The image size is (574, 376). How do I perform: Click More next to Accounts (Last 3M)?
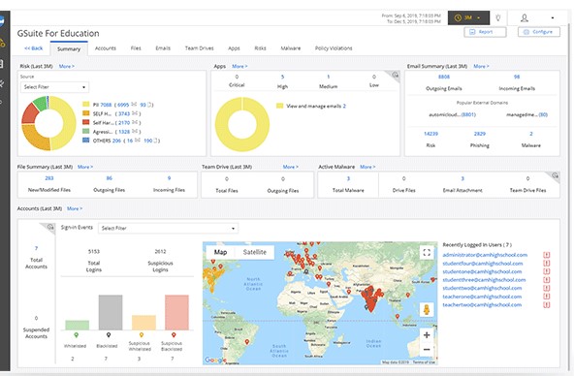coord(75,208)
